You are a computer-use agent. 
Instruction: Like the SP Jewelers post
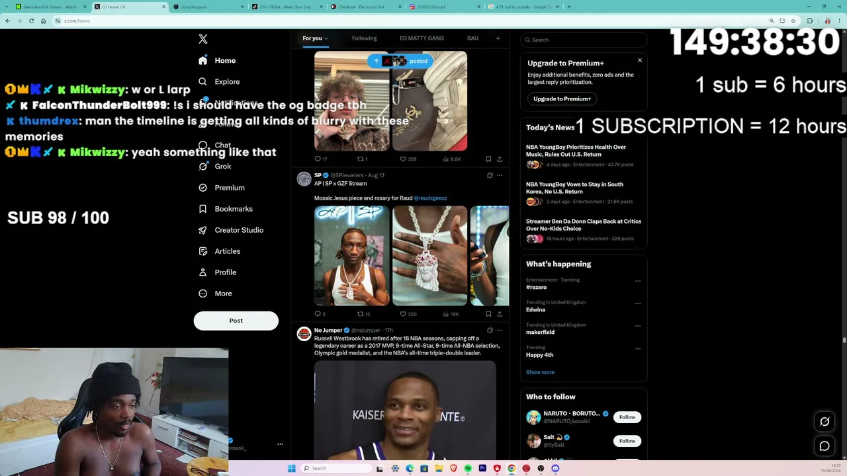click(408, 314)
